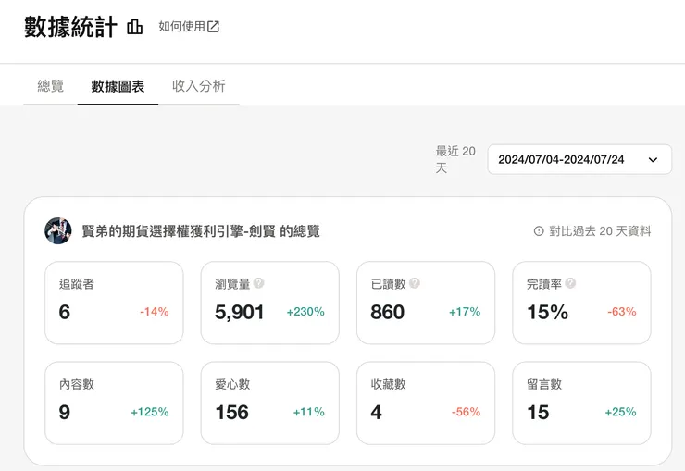
Task: Click the 最近 20 天 label
Action: (455, 159)
